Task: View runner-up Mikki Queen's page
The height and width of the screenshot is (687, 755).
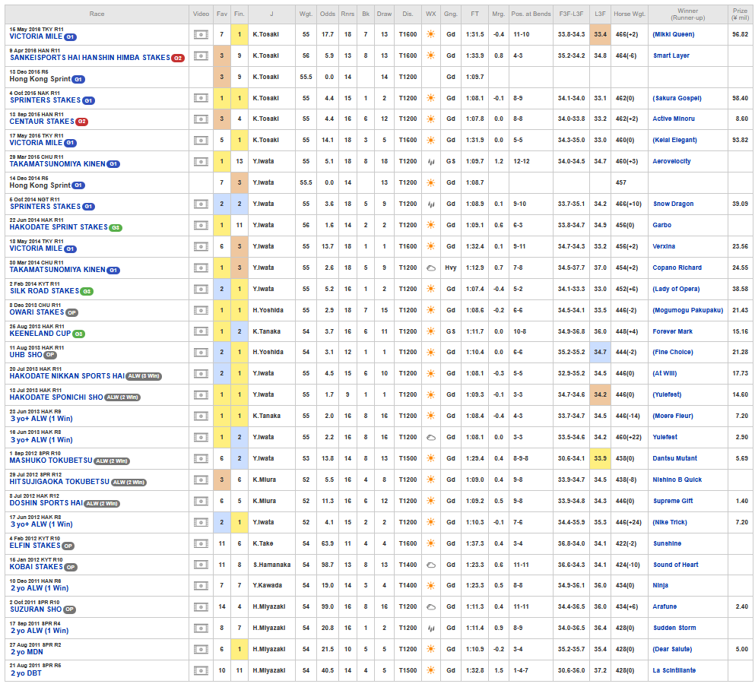Action: (673, 35)
